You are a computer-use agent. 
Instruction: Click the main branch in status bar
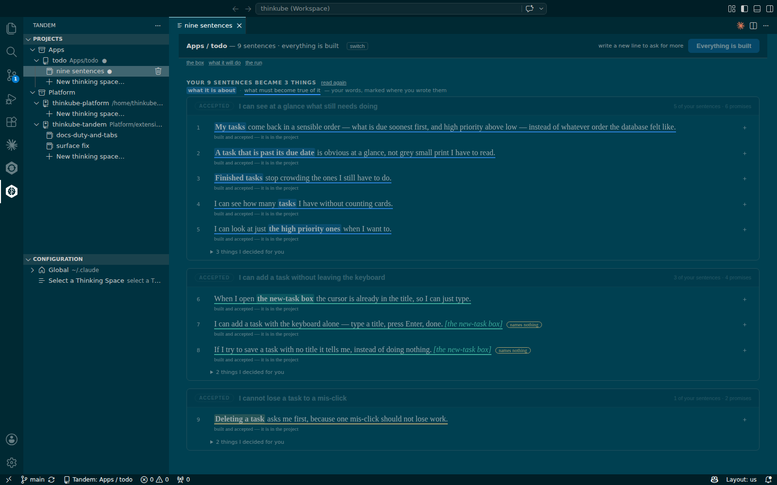33,480
